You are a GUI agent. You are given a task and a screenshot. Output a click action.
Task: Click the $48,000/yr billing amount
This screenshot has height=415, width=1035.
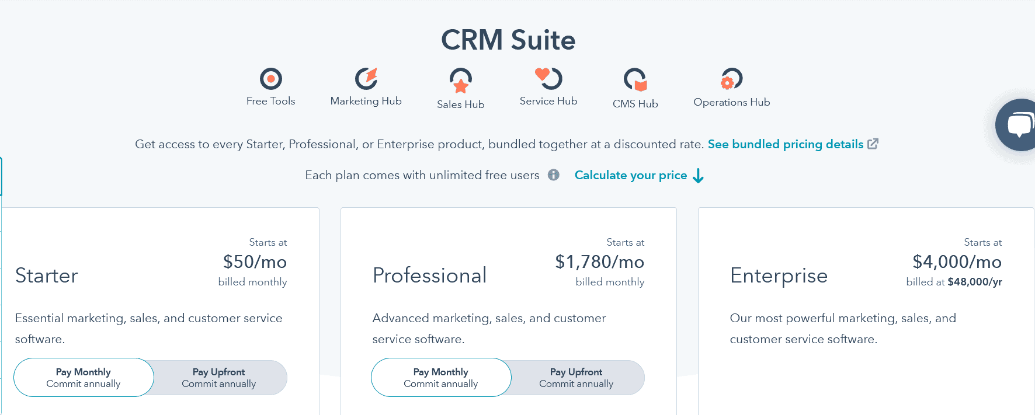(975, 282)
